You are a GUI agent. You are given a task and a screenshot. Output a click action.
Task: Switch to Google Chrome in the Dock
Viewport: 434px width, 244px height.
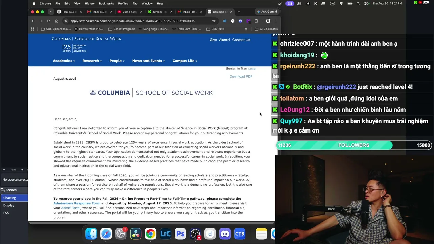[151, 233]
